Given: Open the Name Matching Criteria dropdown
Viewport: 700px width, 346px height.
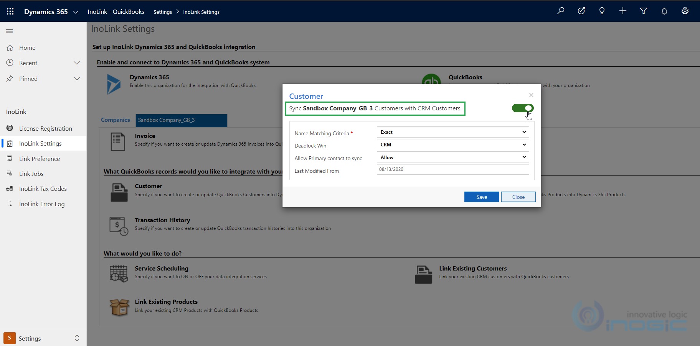Looking at the screenshot, I should [453, 132].
